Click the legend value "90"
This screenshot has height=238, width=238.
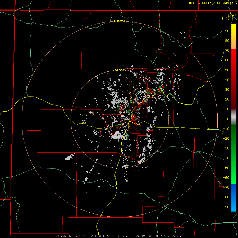tap(227, 31)
